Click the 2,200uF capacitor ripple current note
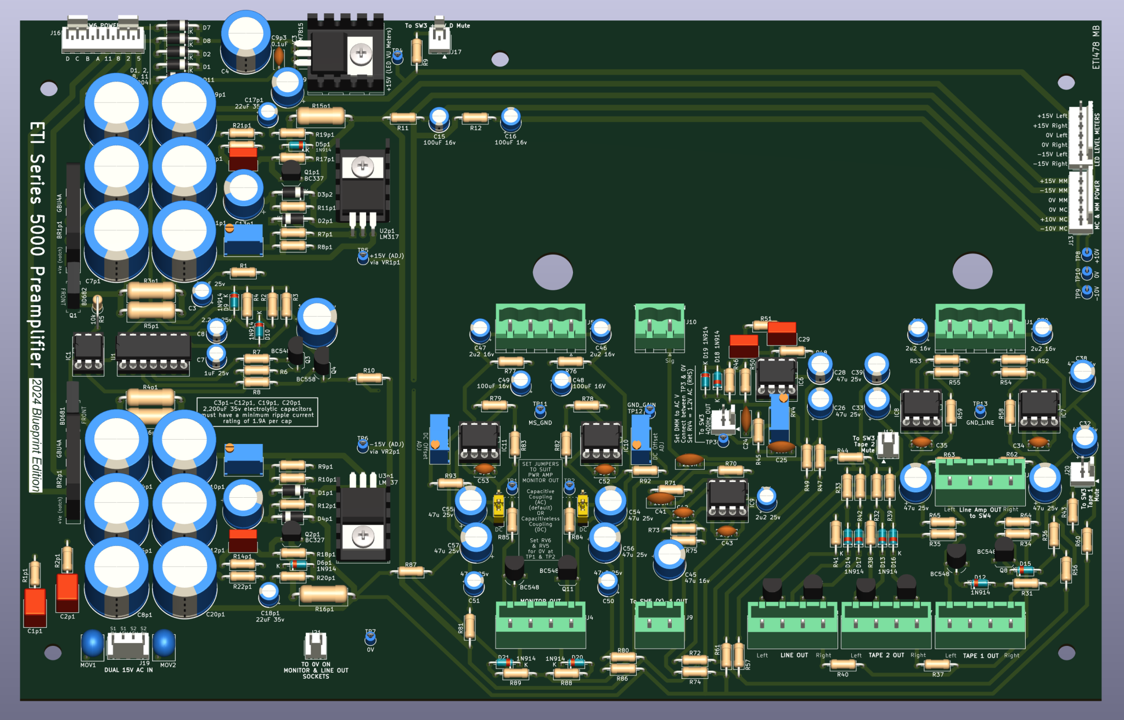 click(x=257, y=412)
